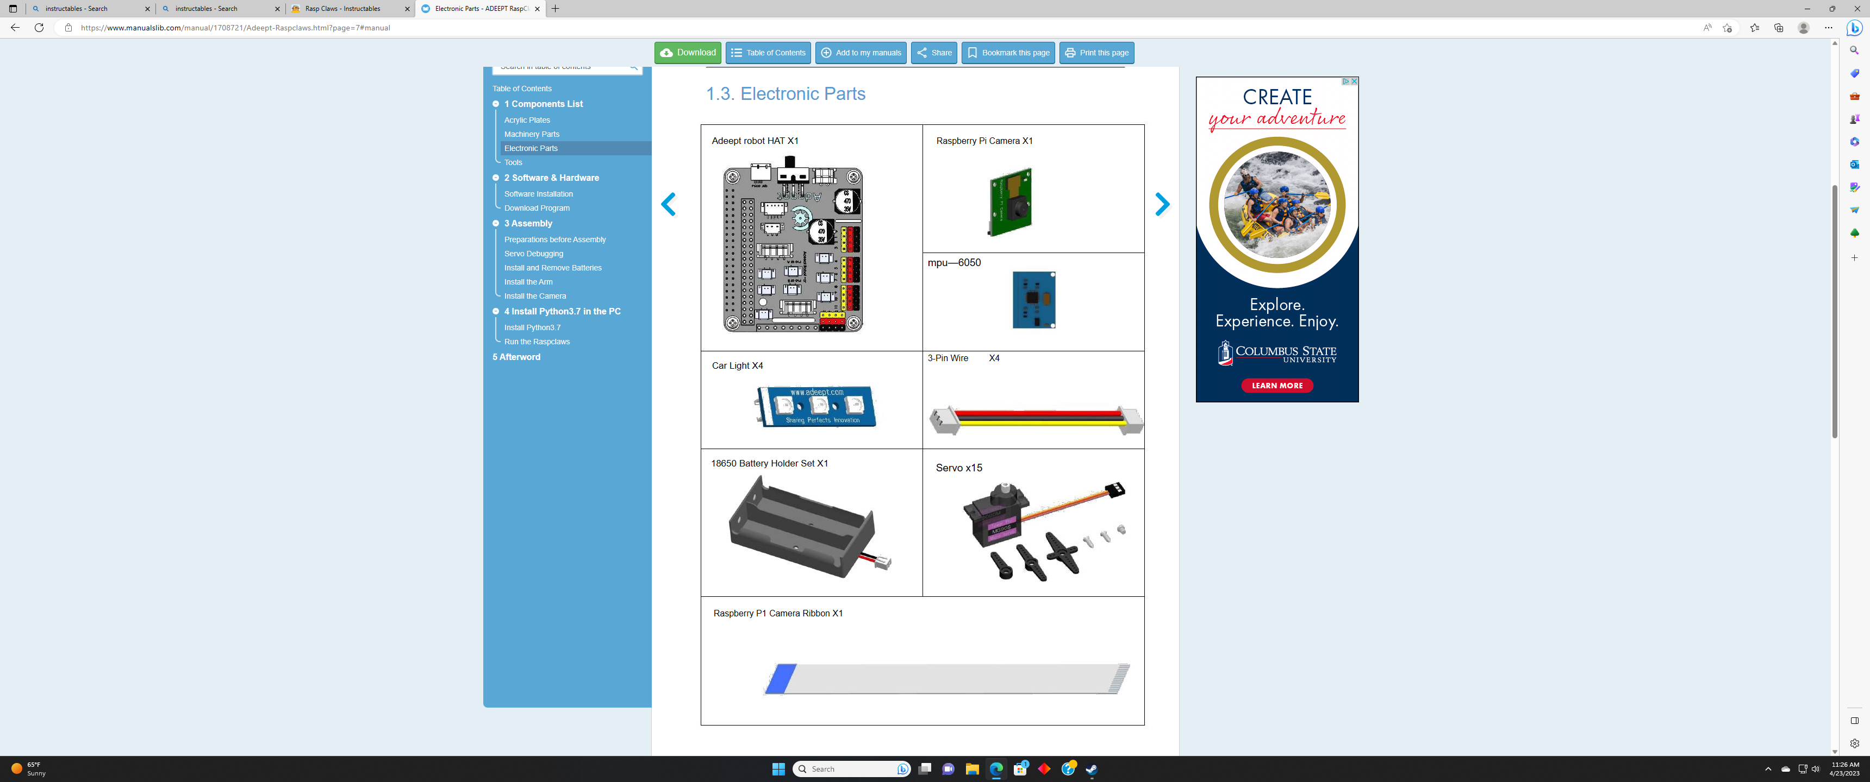Collapse the 2 Software & Hardware section

pos(496,178)
